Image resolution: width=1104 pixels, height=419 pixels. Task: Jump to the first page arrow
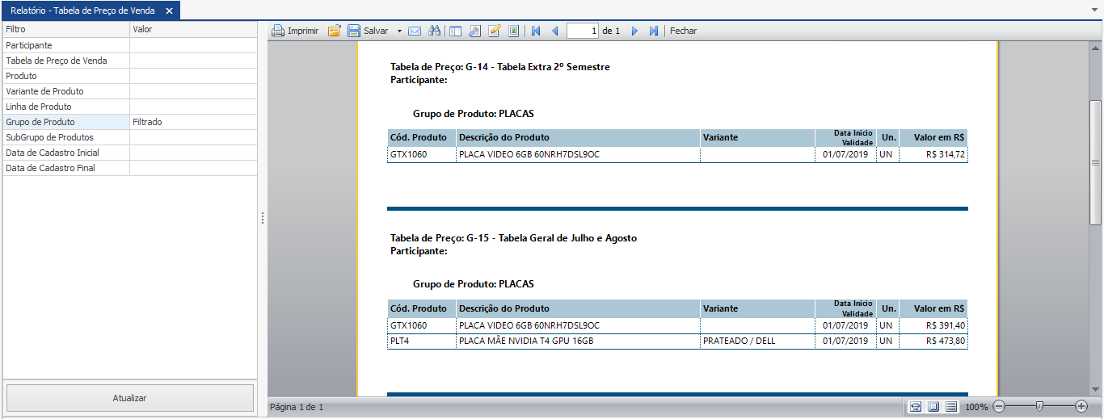pyautogui.click(x=535, y=31)
